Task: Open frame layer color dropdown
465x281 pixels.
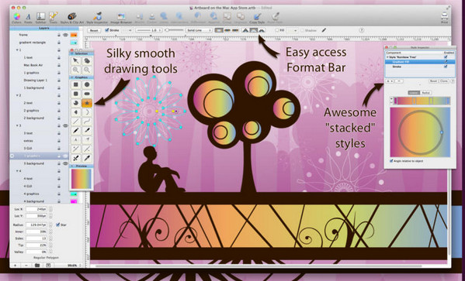Action: [74, 35]
